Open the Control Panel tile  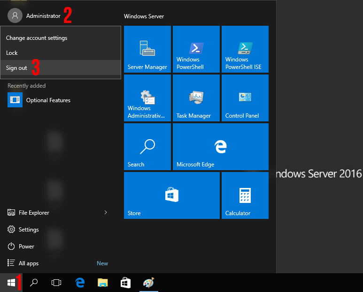click(x=245, y=98)
